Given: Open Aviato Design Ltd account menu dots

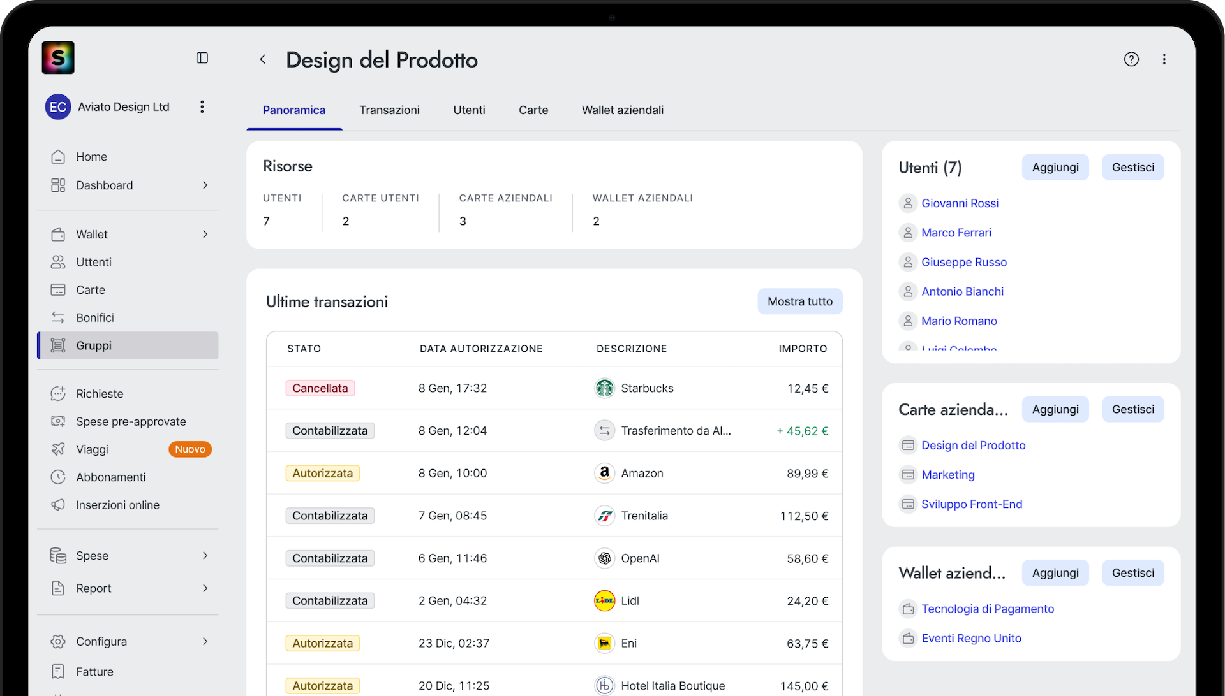Looking at the screenshot, I should coord(202,106).
